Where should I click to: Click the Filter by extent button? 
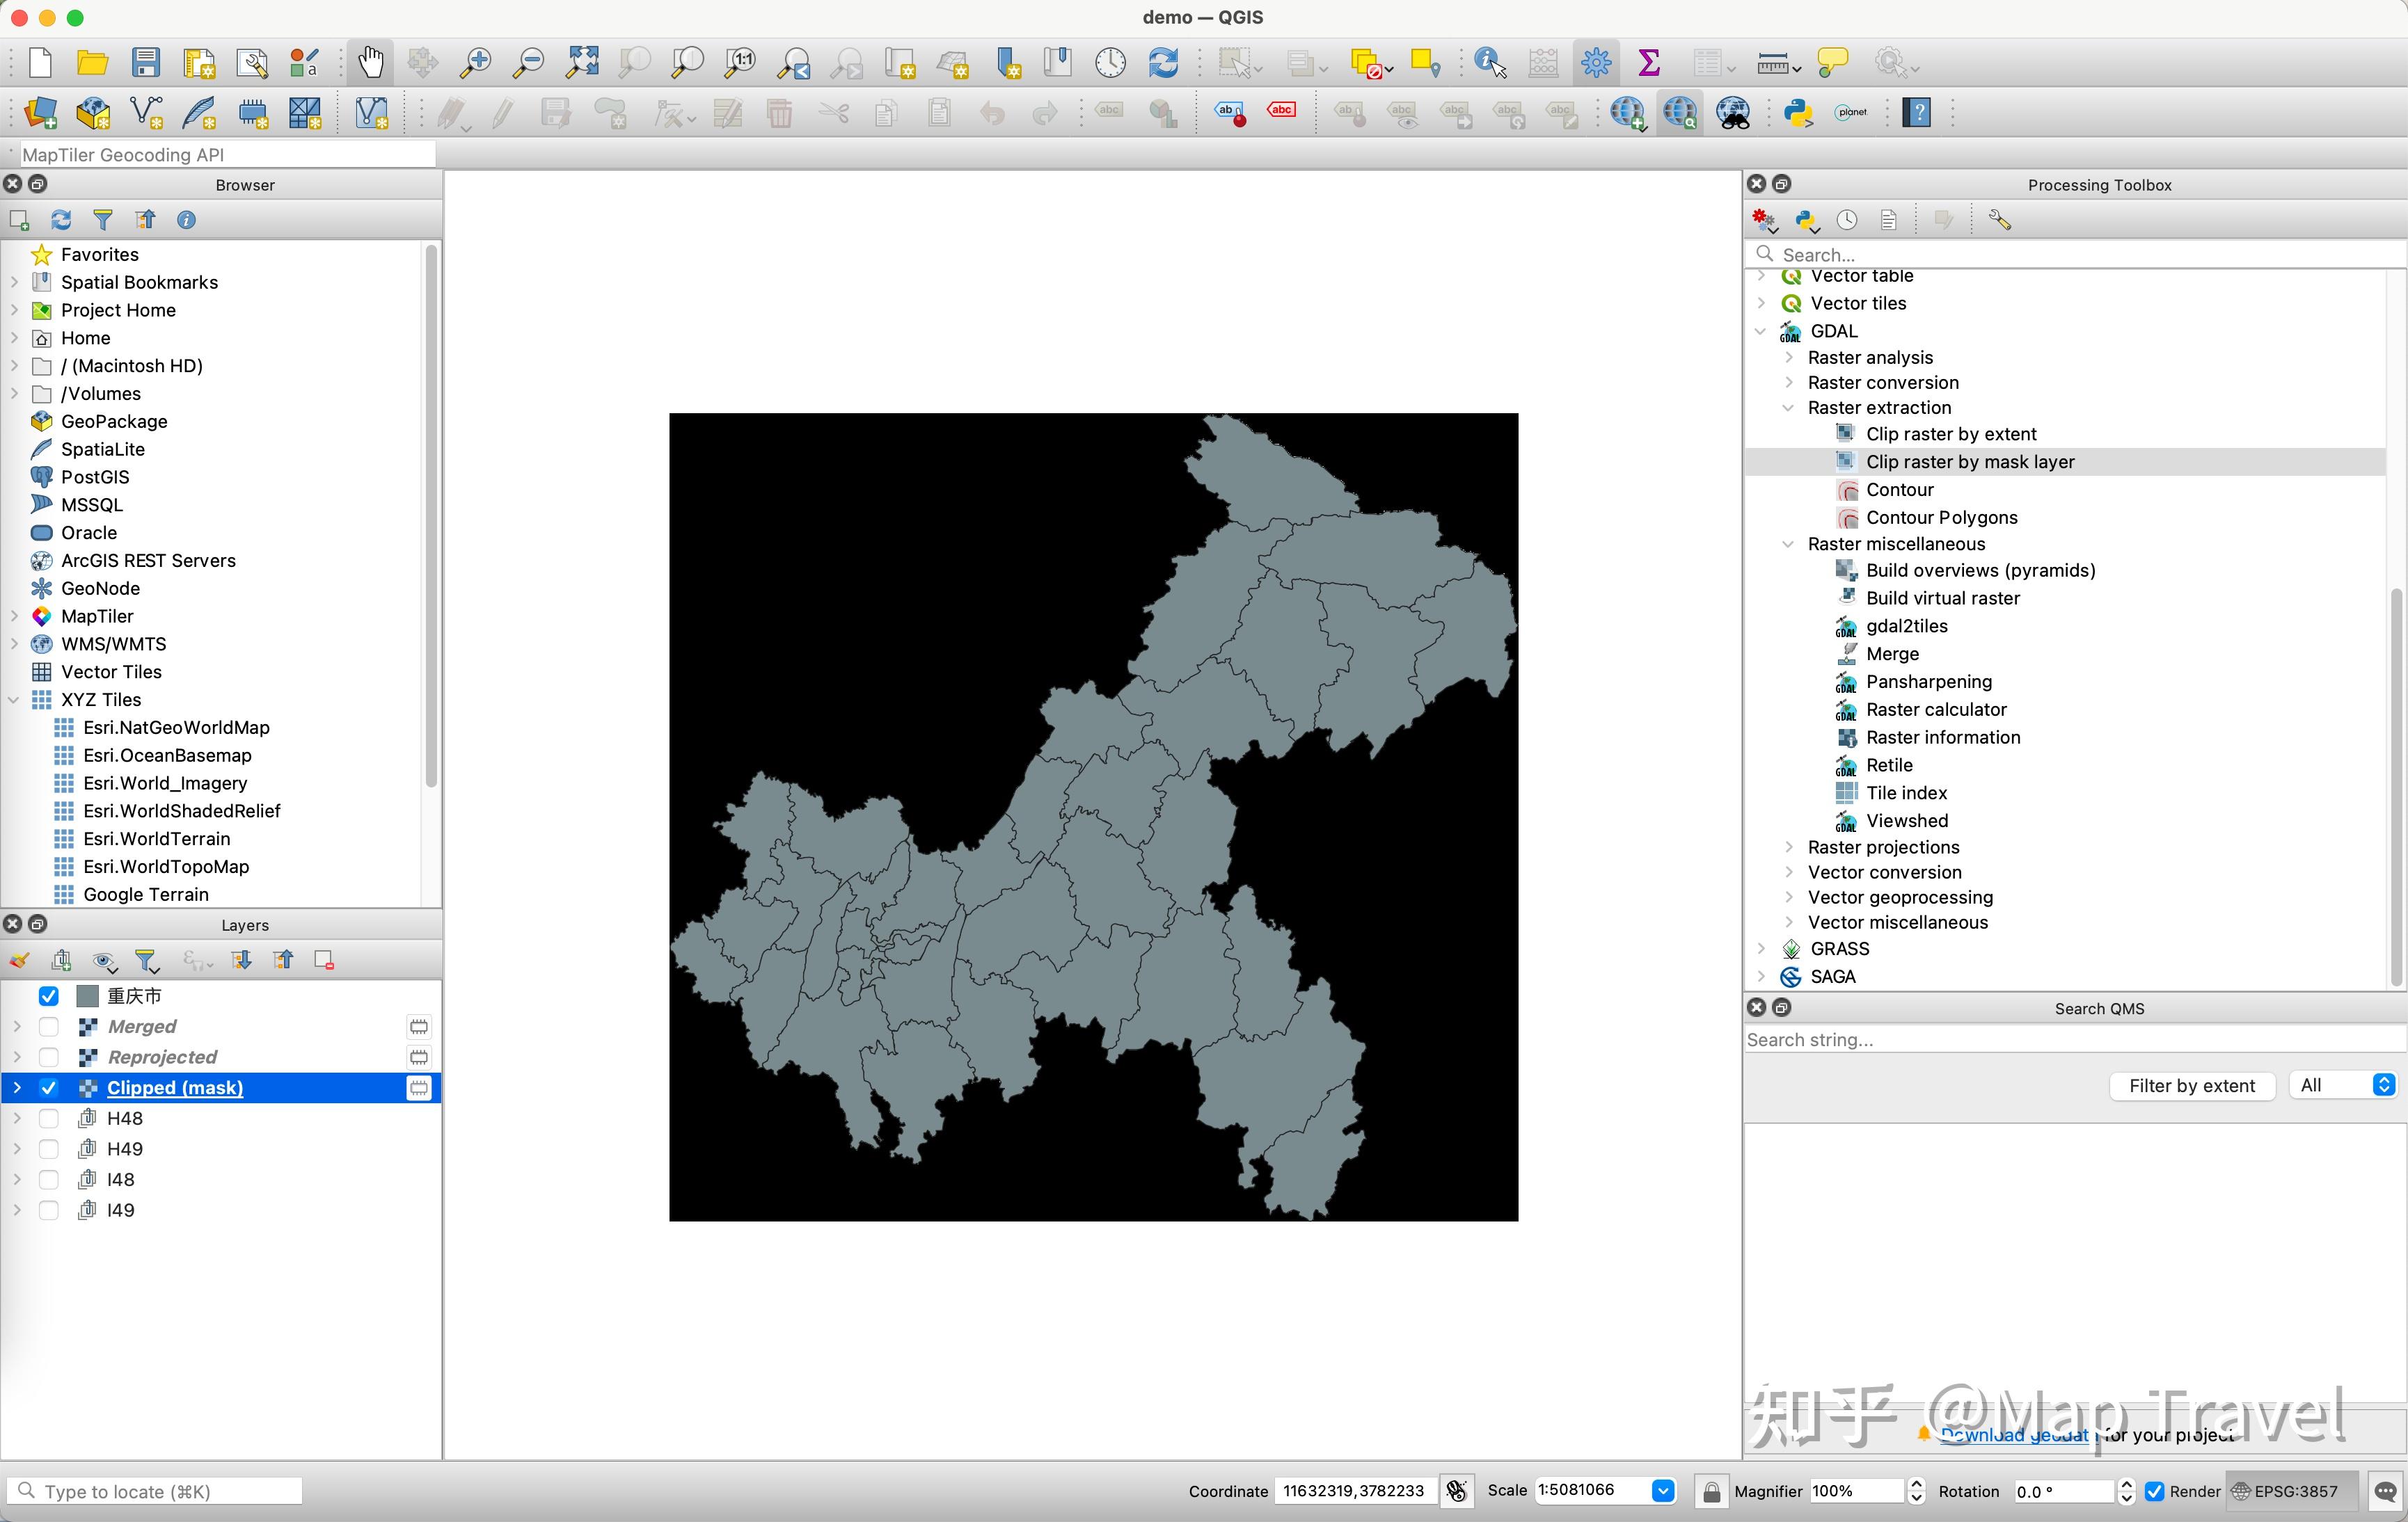[x=2193, y=1085]
